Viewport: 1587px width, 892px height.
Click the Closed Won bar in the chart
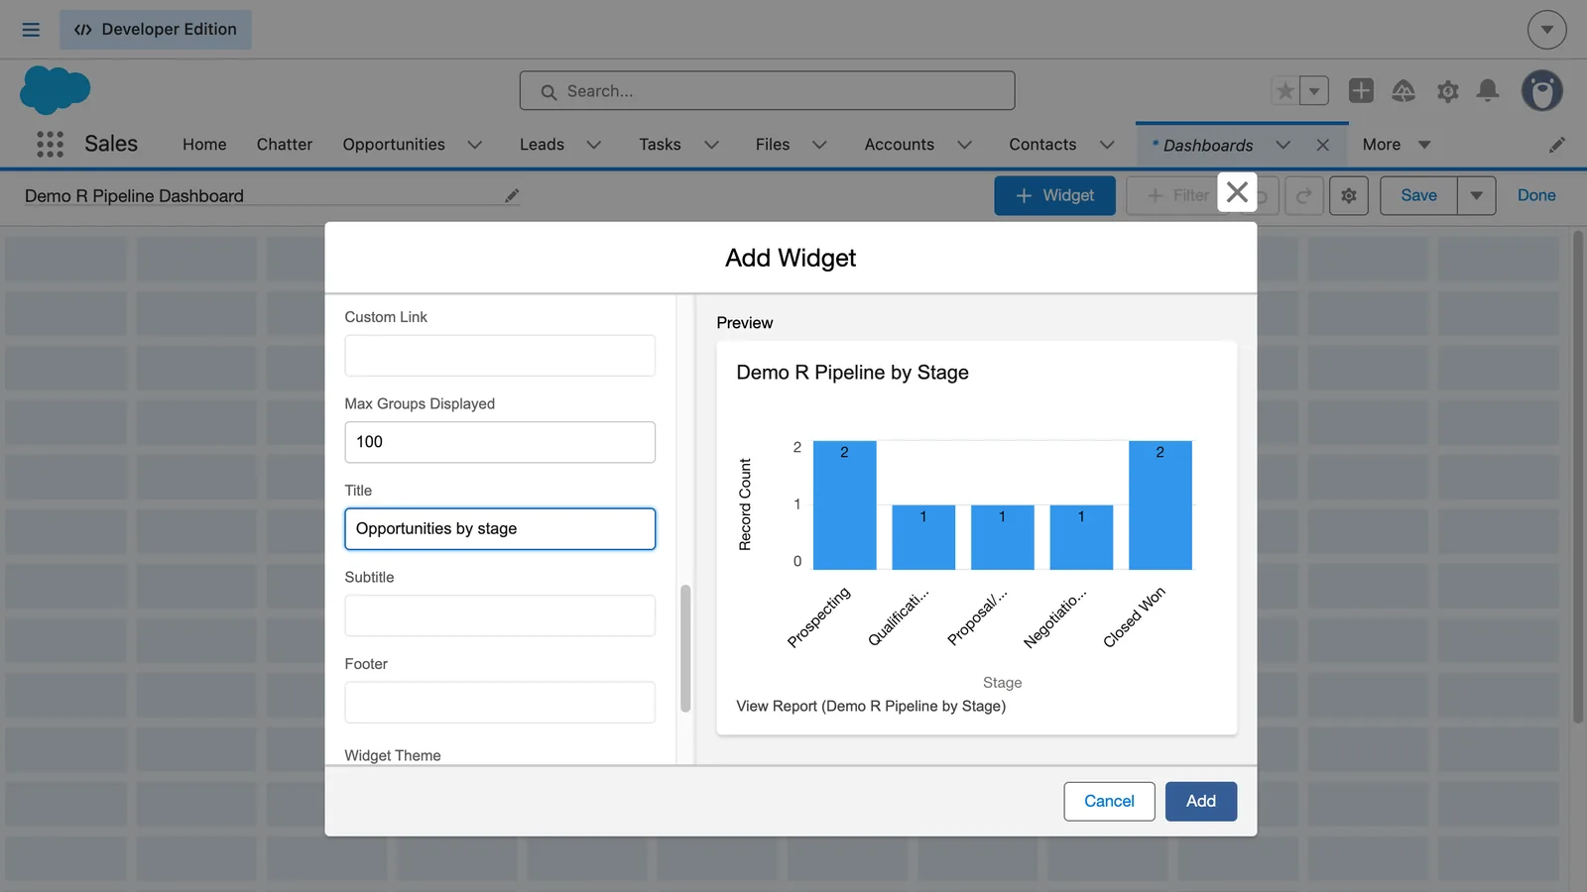1160,505
